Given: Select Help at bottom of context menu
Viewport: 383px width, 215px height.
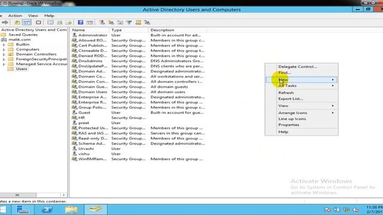Looking at the screenshot, I should click(283, 132).
